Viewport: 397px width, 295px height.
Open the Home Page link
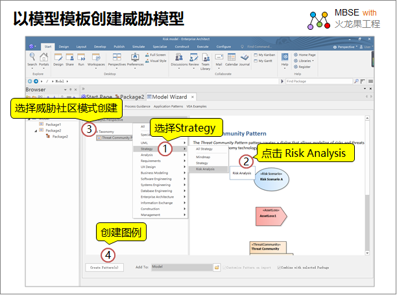(x=305, y=55)
